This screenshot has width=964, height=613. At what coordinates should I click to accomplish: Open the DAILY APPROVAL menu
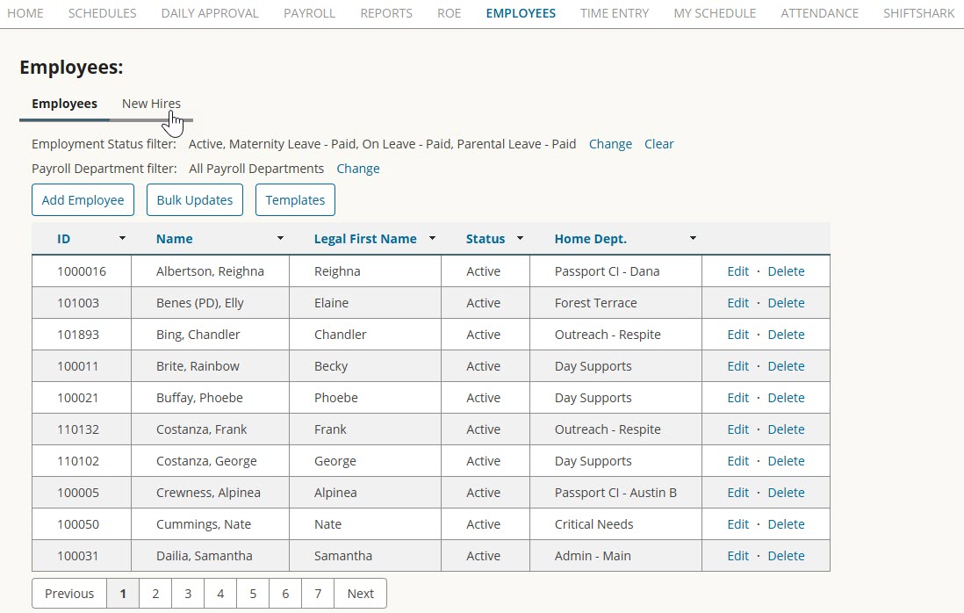coord(210,13)
